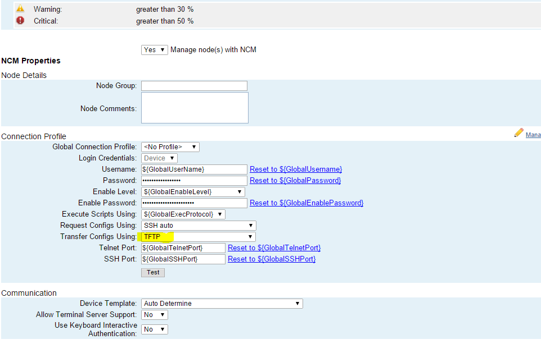Click the SSH Port field

pos(183,259)
